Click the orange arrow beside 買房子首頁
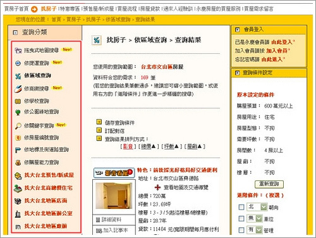This screenshot has height=238, width=316. click(x=34, y=9)
